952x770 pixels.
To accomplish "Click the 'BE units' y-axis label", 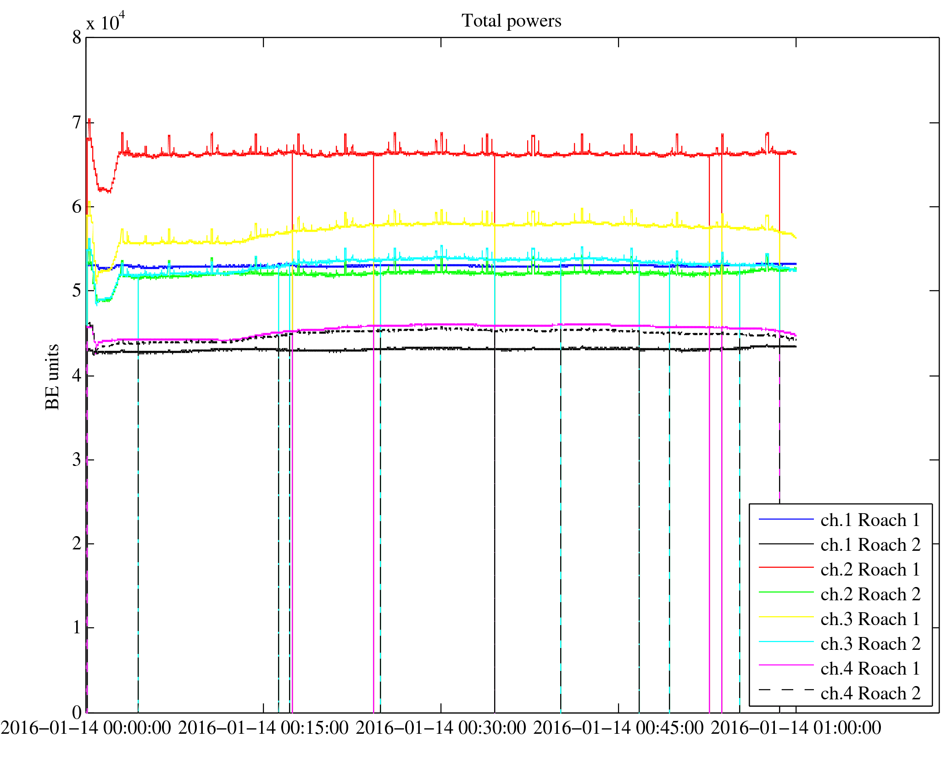I will [x=52, y=377].
